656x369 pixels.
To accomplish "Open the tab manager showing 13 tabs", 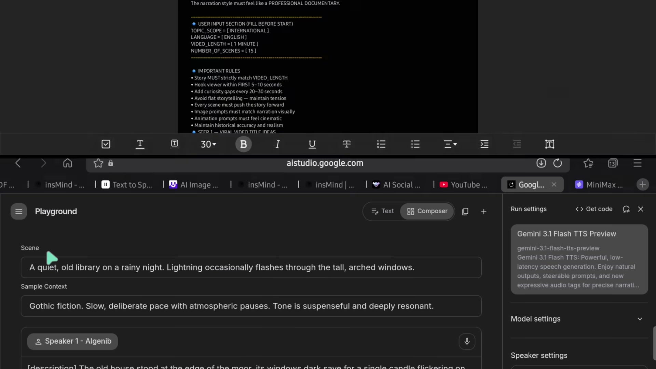I will coord(613,163).
